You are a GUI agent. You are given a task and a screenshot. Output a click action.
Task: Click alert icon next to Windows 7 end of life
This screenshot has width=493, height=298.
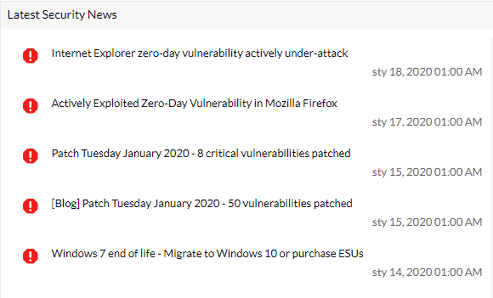point(30,256)
